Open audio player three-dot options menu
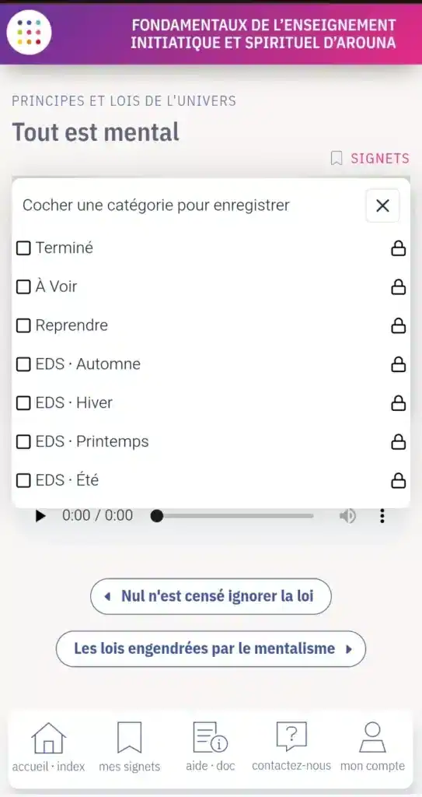422x797 pixels. [x=382, y=517]
